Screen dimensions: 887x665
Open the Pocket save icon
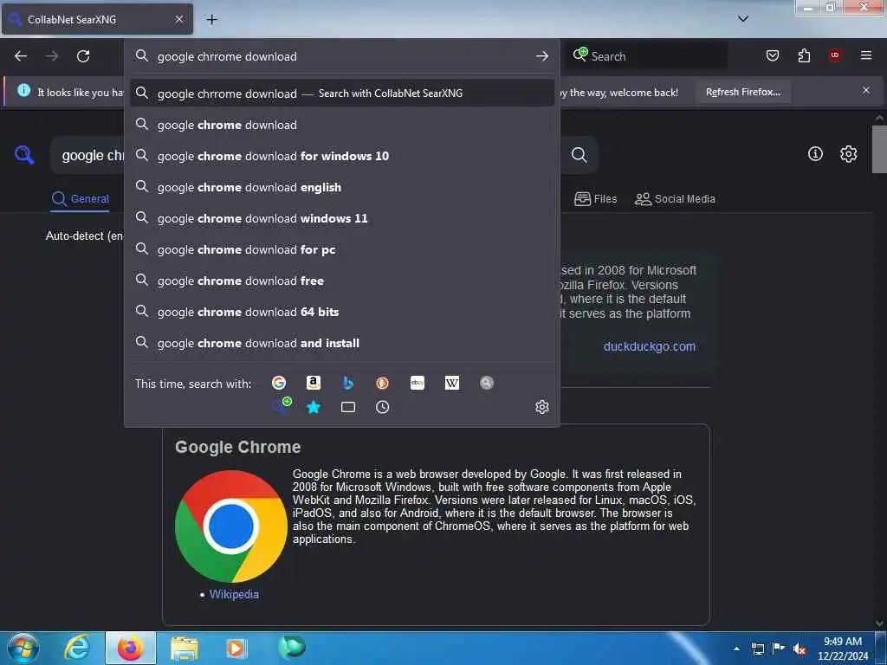[x=773, y=55]
